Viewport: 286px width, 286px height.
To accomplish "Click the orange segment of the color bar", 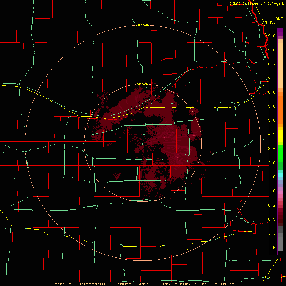I will tap(281, 109).
